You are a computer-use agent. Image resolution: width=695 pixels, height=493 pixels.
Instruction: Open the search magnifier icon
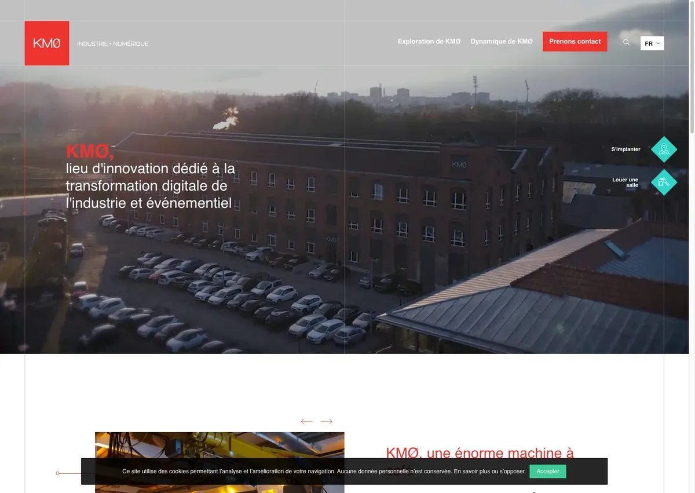coord(626,43)
